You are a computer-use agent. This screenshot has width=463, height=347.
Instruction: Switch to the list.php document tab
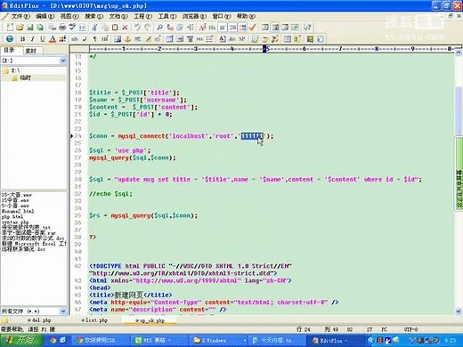(x=94, y=320)
